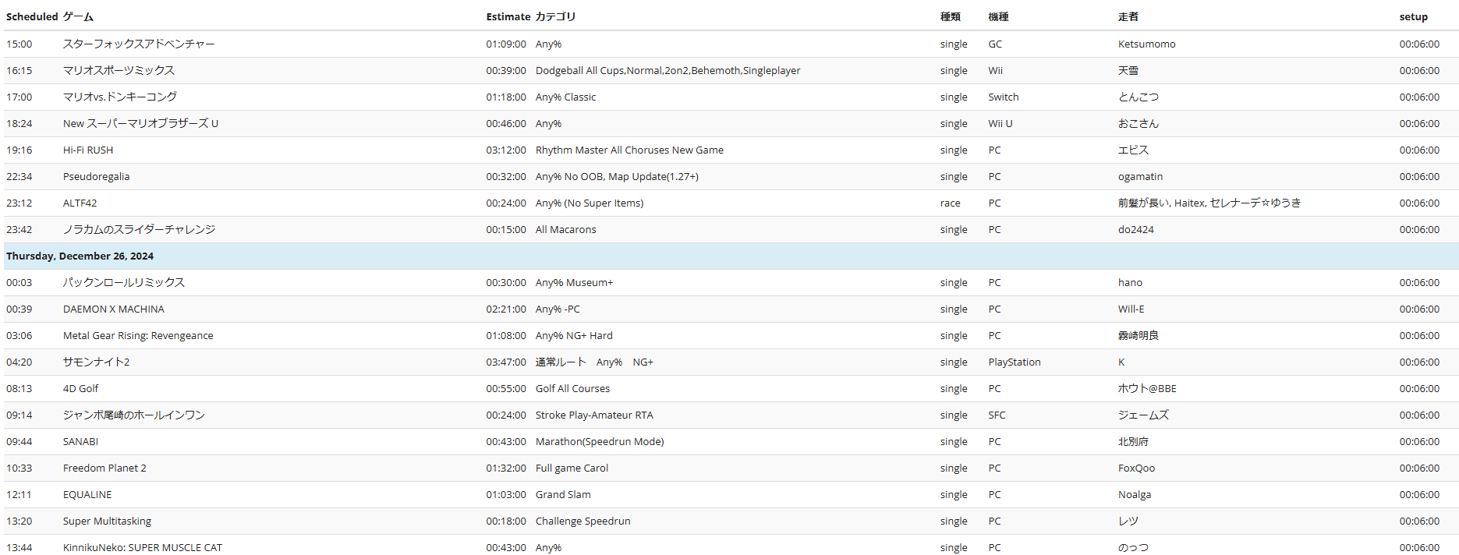Click runner name 天雪
The height and width of the screenshot is (555, 1459).
pyautogui.click(x=1128, y=71)
